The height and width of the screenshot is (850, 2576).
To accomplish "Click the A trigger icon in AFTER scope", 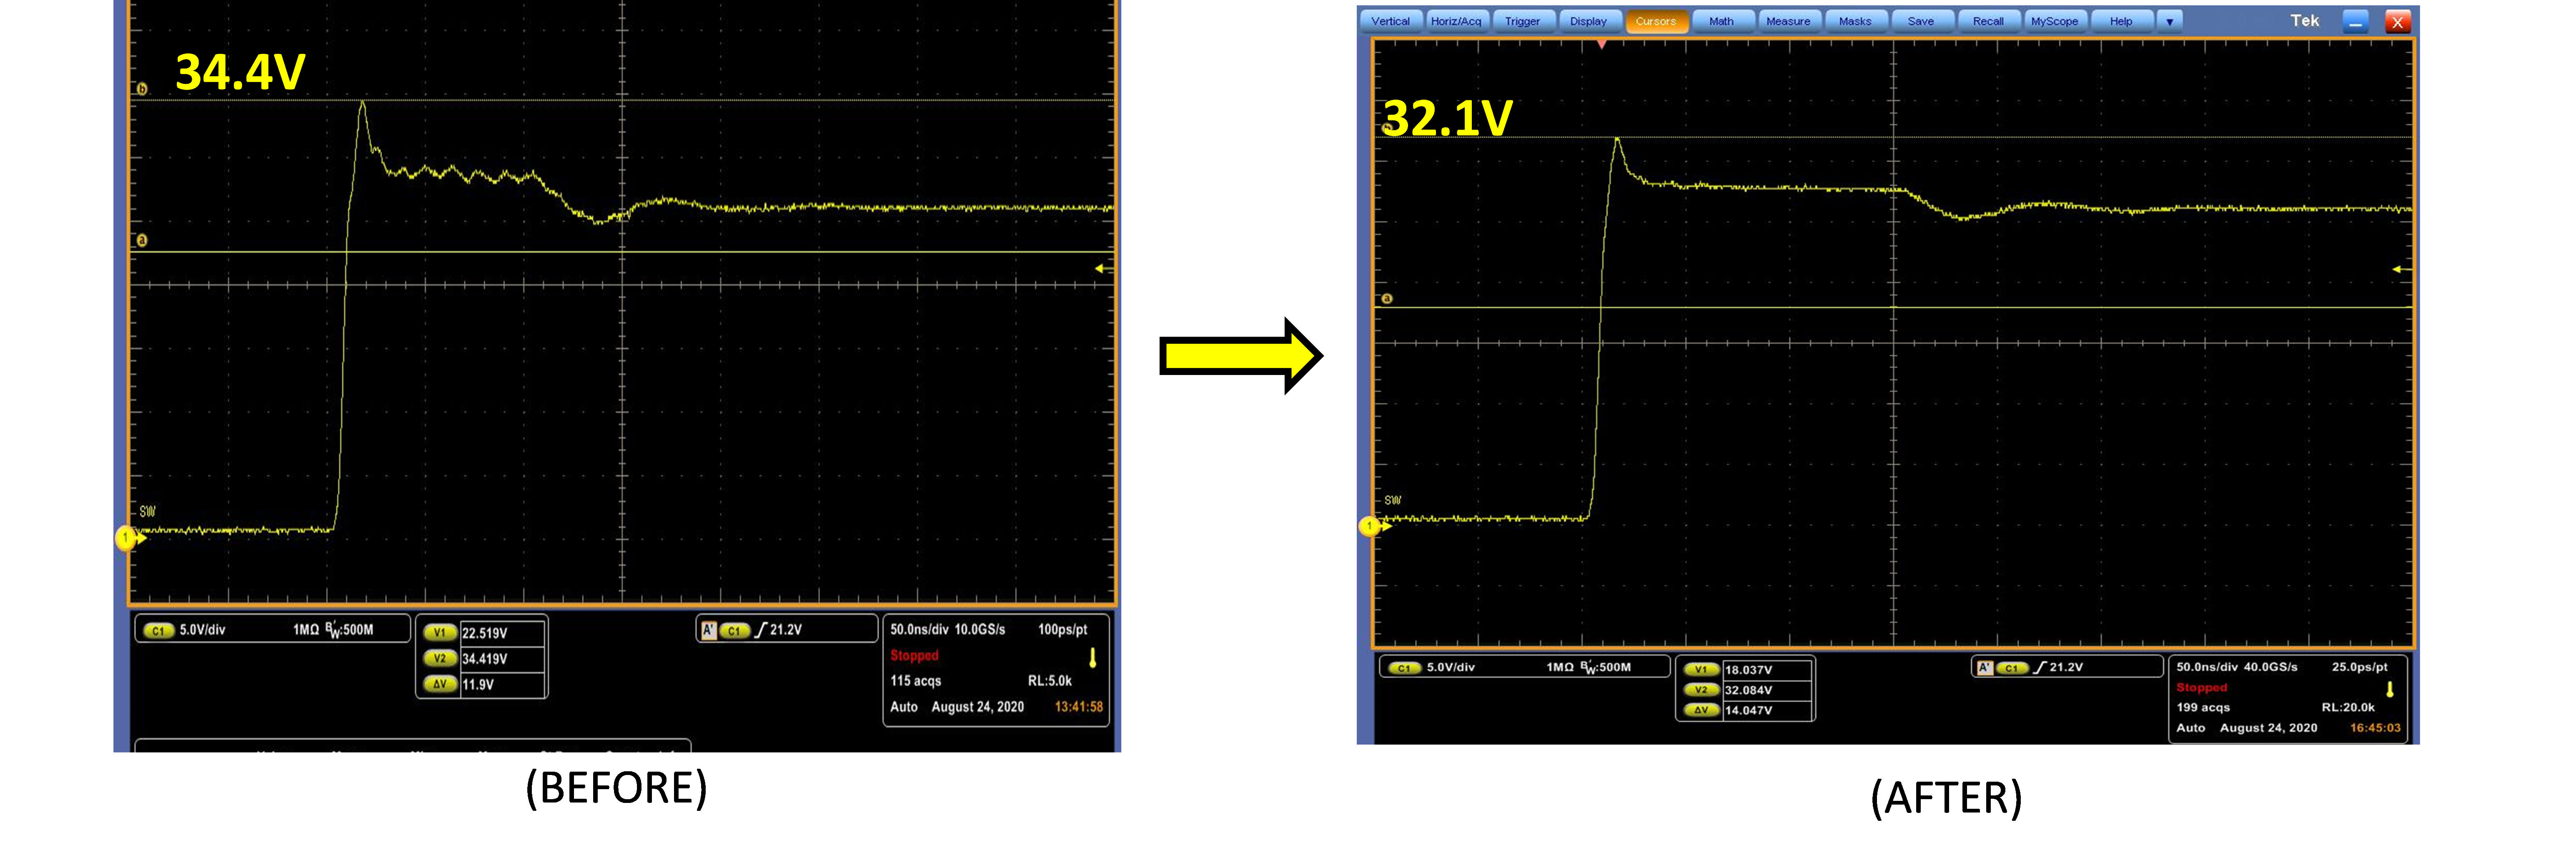I will coord(1985,667).
